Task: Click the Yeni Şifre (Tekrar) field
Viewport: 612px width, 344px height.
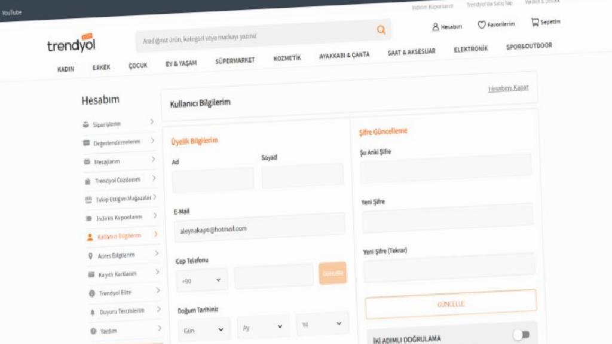Action: 449,268
